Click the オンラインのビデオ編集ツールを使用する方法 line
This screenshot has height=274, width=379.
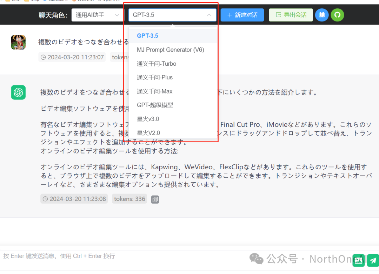(109, 151)
